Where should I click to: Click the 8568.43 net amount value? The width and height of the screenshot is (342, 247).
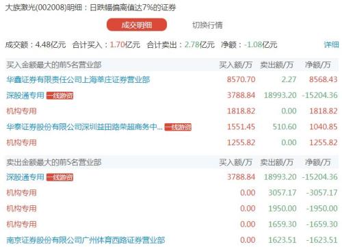(323, 79)
